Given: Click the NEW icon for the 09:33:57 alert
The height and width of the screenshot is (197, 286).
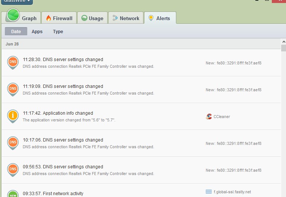Looking at the screenshot, I should click(x=13, y=194).
